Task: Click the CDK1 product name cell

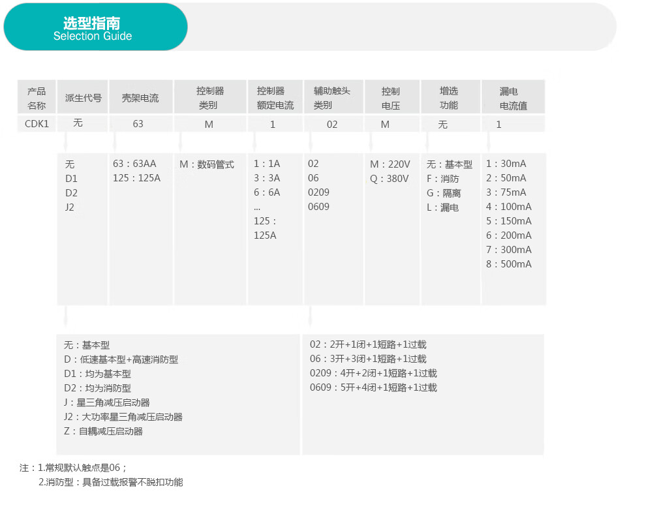Action: coord(37,124)
